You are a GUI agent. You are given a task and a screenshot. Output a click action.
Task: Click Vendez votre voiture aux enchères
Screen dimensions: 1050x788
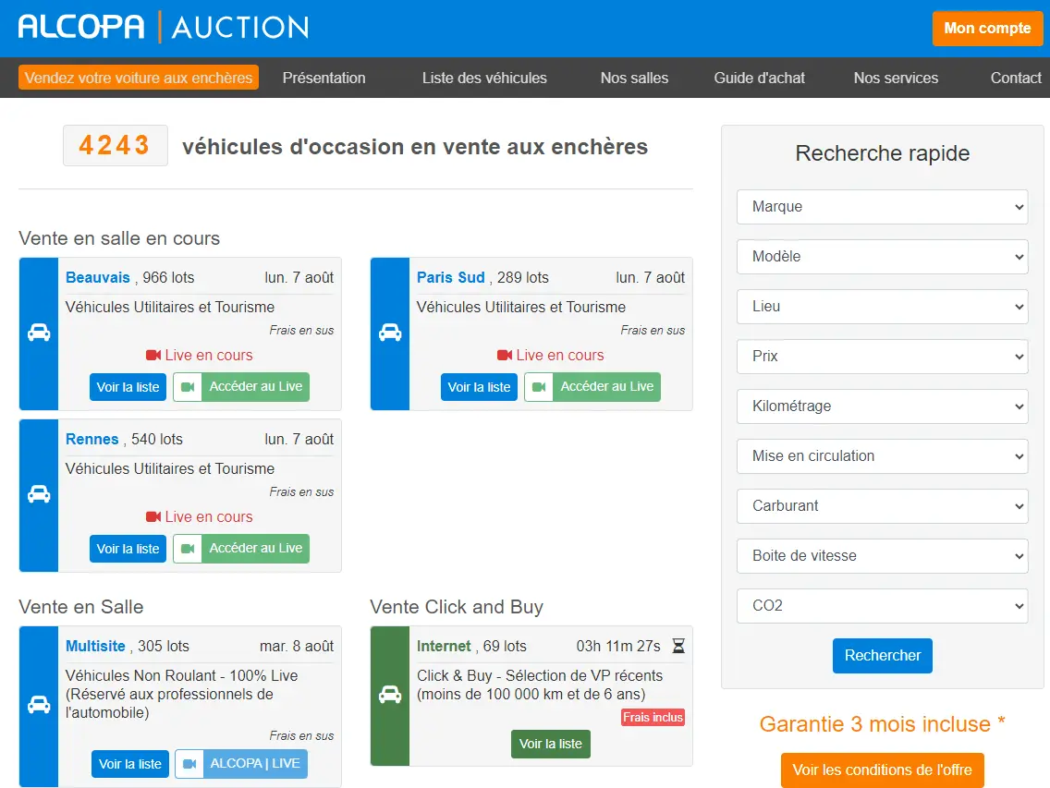[x=139, y=78]
